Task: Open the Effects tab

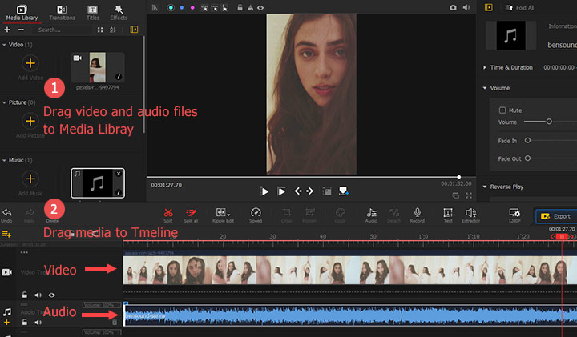Action: (x=119, y=11)
